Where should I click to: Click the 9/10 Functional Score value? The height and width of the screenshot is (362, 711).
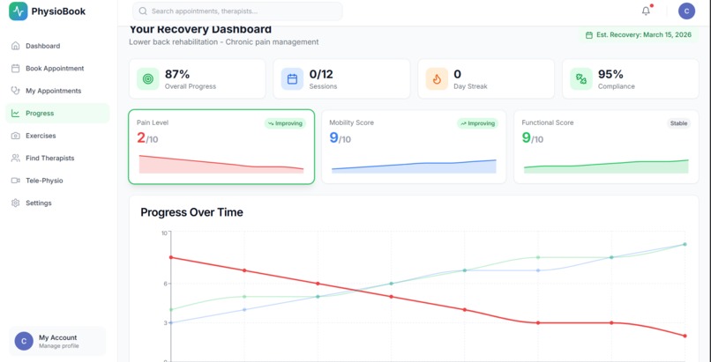click(x=532, y=138)
